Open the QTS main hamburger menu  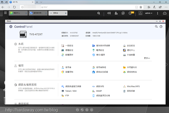5,13
